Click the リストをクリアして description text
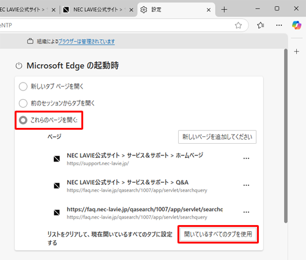306x260 pixels. [110, 239]
